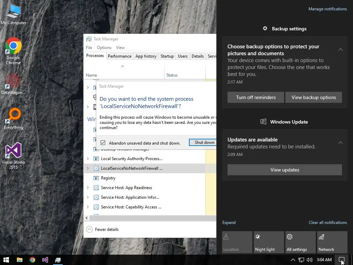Clear all notifications in Action Center

[x=327, y=223]
